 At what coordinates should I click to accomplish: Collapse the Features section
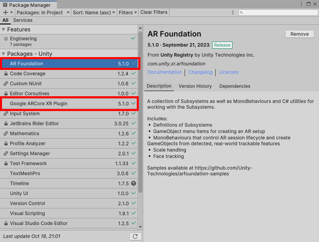(4, 30)
